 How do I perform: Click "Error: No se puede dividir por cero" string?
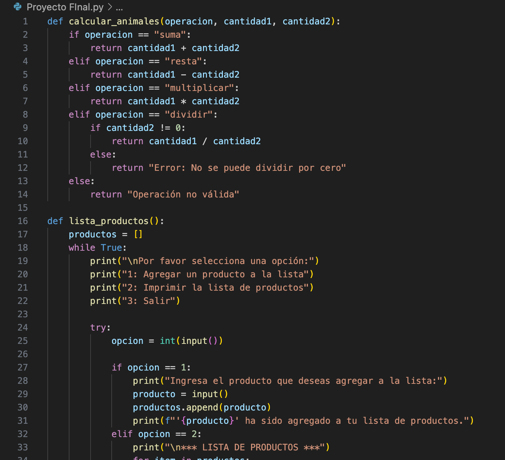tap(247, 168)
